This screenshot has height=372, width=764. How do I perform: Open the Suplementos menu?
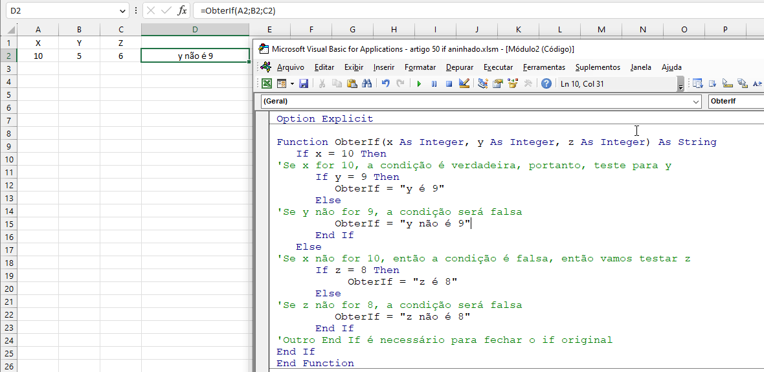(598, 67)
